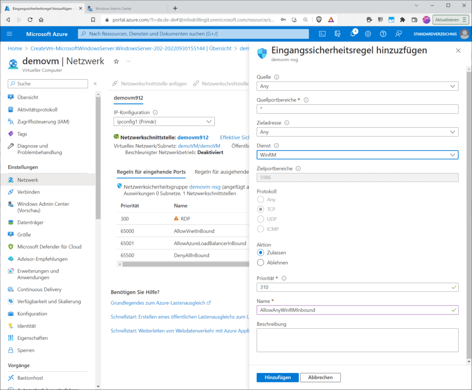Click the Aktualisieren browser button
Image resolution: width=472 pixels, height=390 pixels.
pos(450,19)
